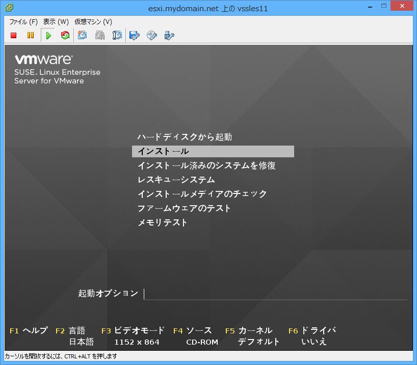Click the Revert to Snapshot icon
Screen dimensions: 417x365
[100, 35]
